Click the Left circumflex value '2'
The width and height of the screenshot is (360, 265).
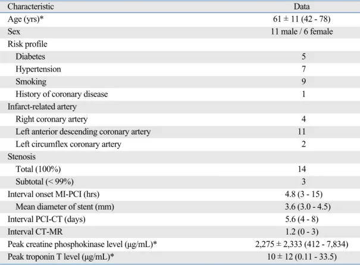[303, 144]
